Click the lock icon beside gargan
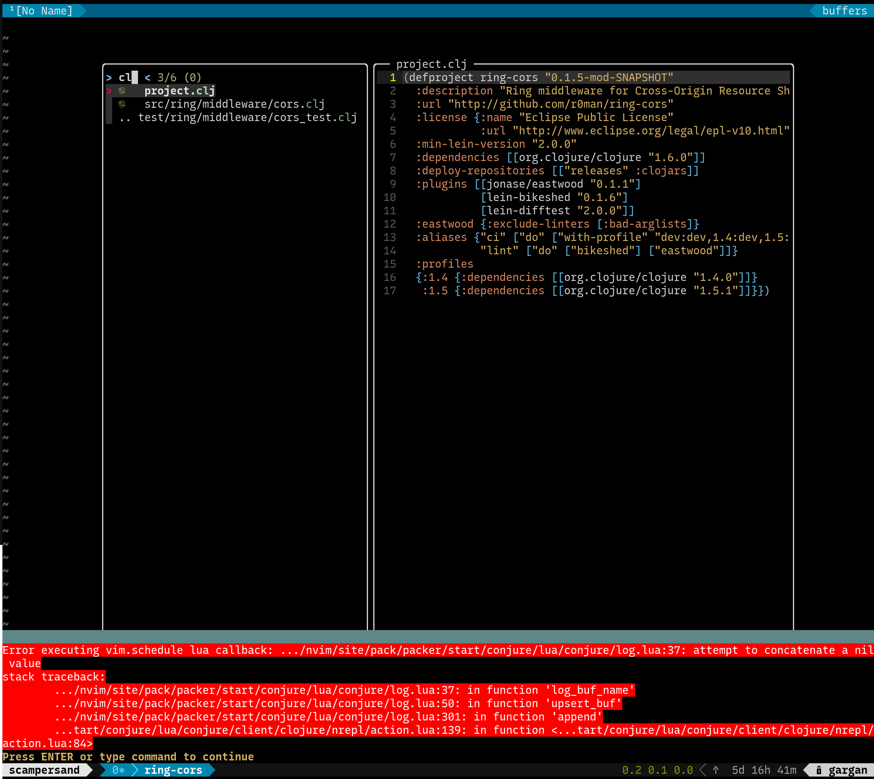This screenshot has height=779, width=874. click(x=819, y=770)
